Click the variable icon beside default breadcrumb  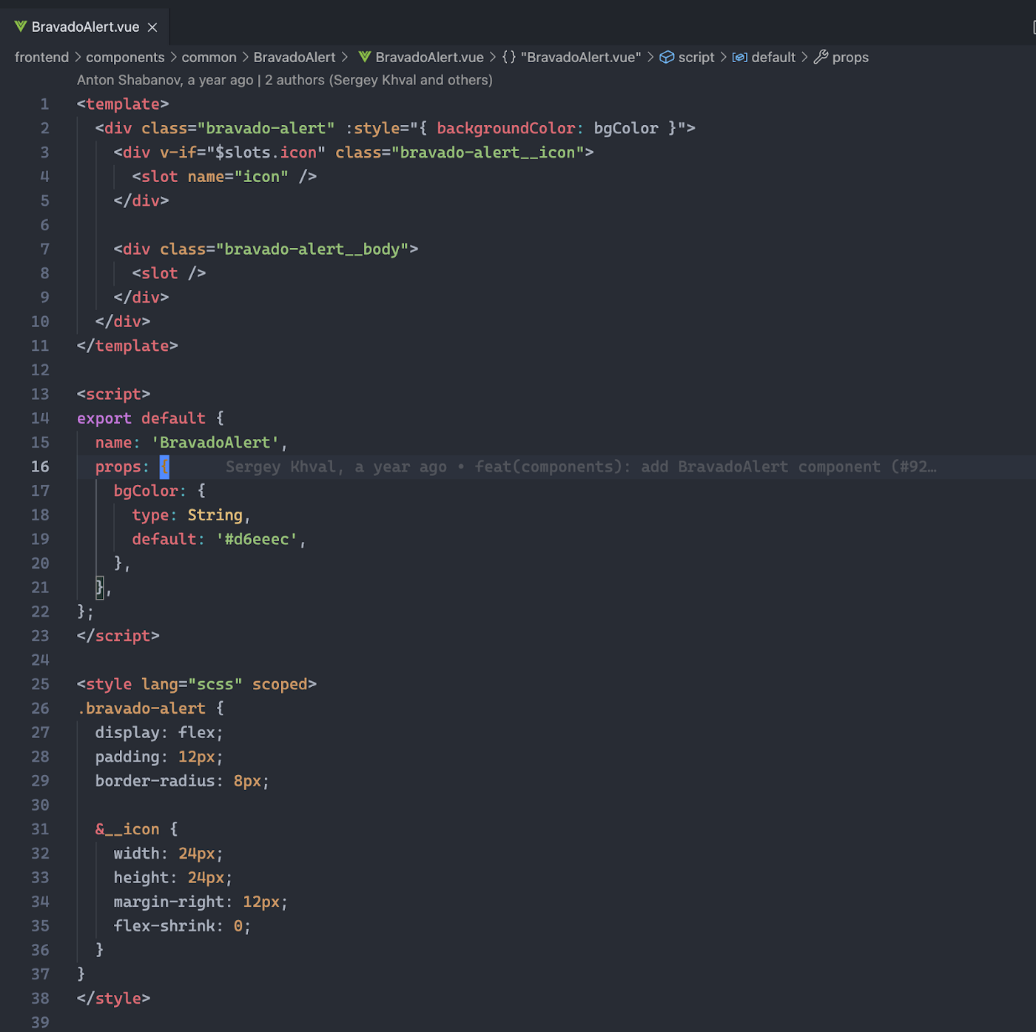coord(740,57)
